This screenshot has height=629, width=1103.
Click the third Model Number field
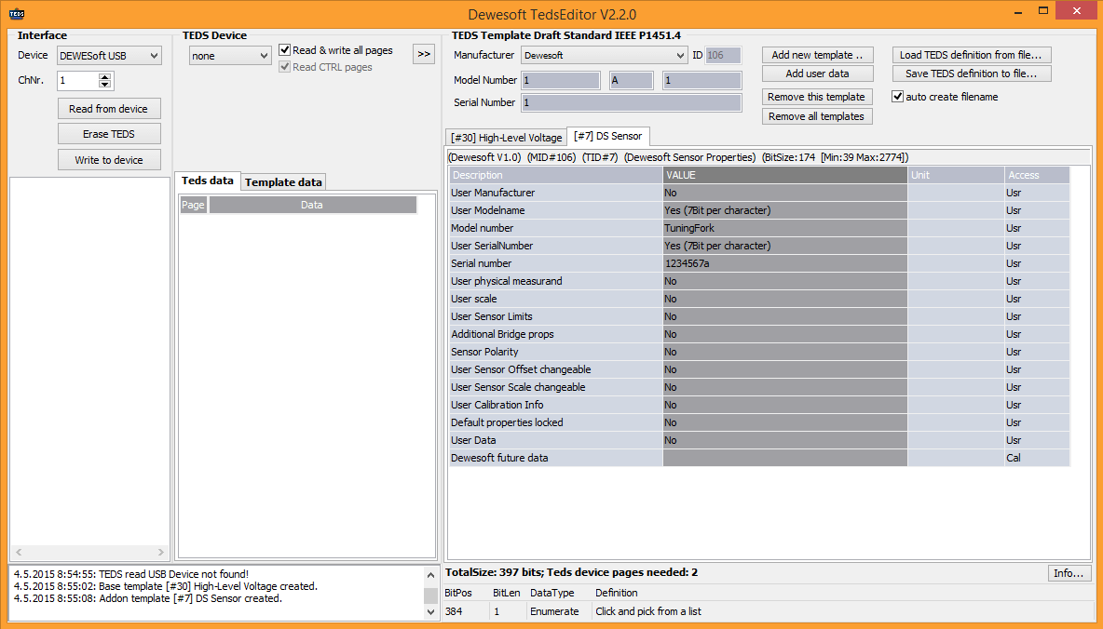(x=702, y=81)
